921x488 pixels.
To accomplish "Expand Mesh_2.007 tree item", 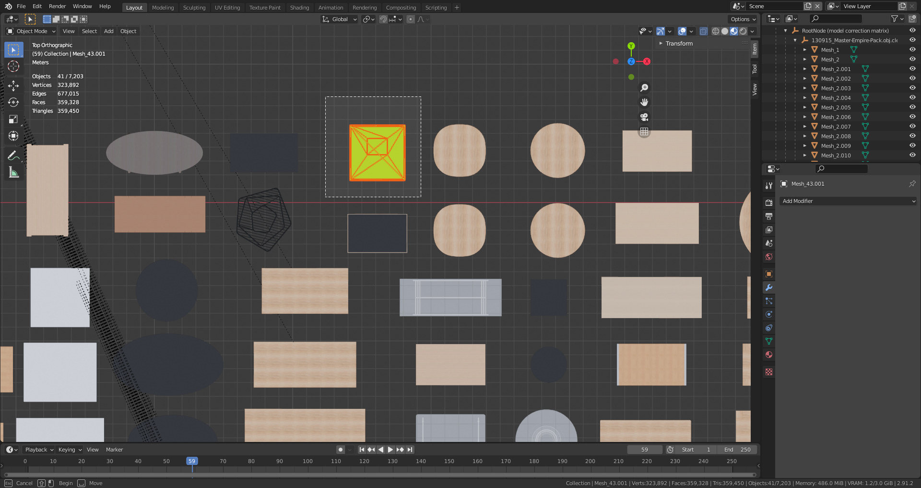I will pos(805,126).
